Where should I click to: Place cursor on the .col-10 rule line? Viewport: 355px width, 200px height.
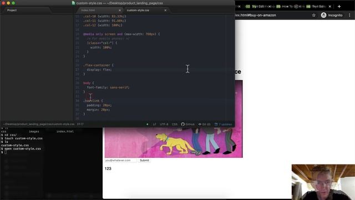pyautogui.click(x=104, y=16)
